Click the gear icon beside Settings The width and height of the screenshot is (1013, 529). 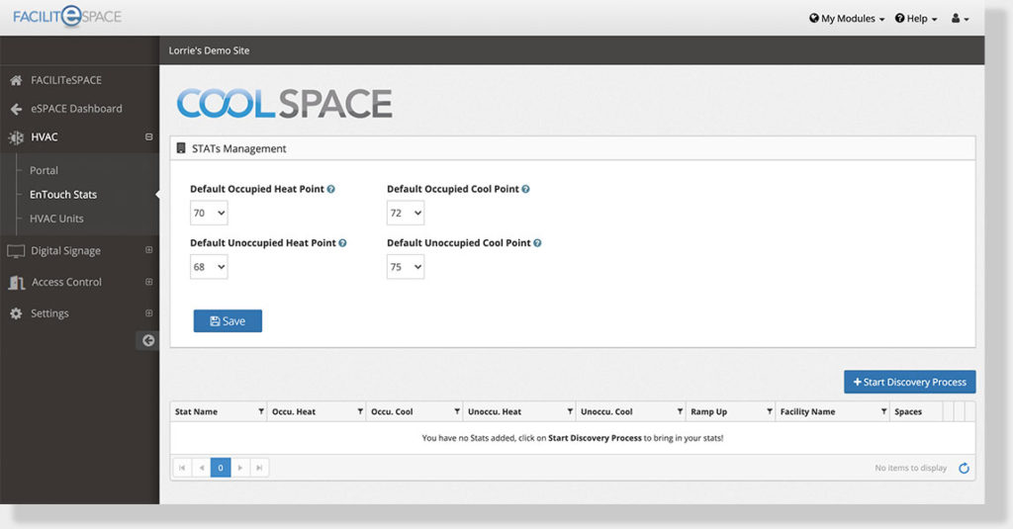(16, 313)
